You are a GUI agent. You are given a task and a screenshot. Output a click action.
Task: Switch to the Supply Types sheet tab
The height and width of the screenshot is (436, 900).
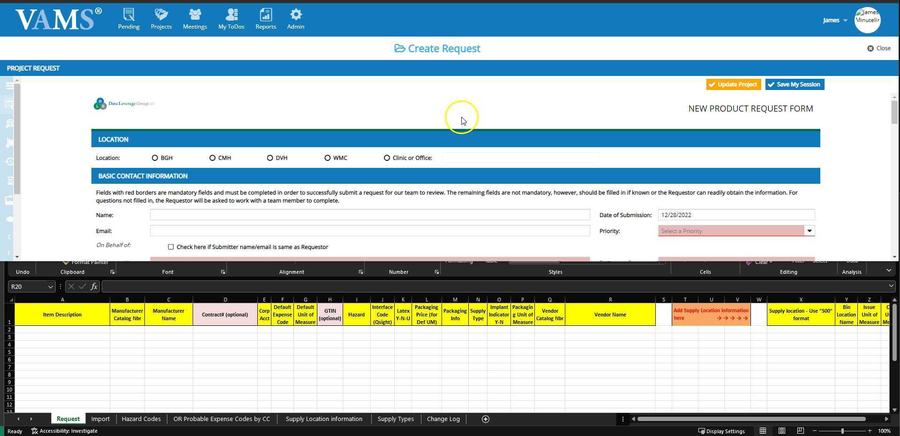(395, 419)
